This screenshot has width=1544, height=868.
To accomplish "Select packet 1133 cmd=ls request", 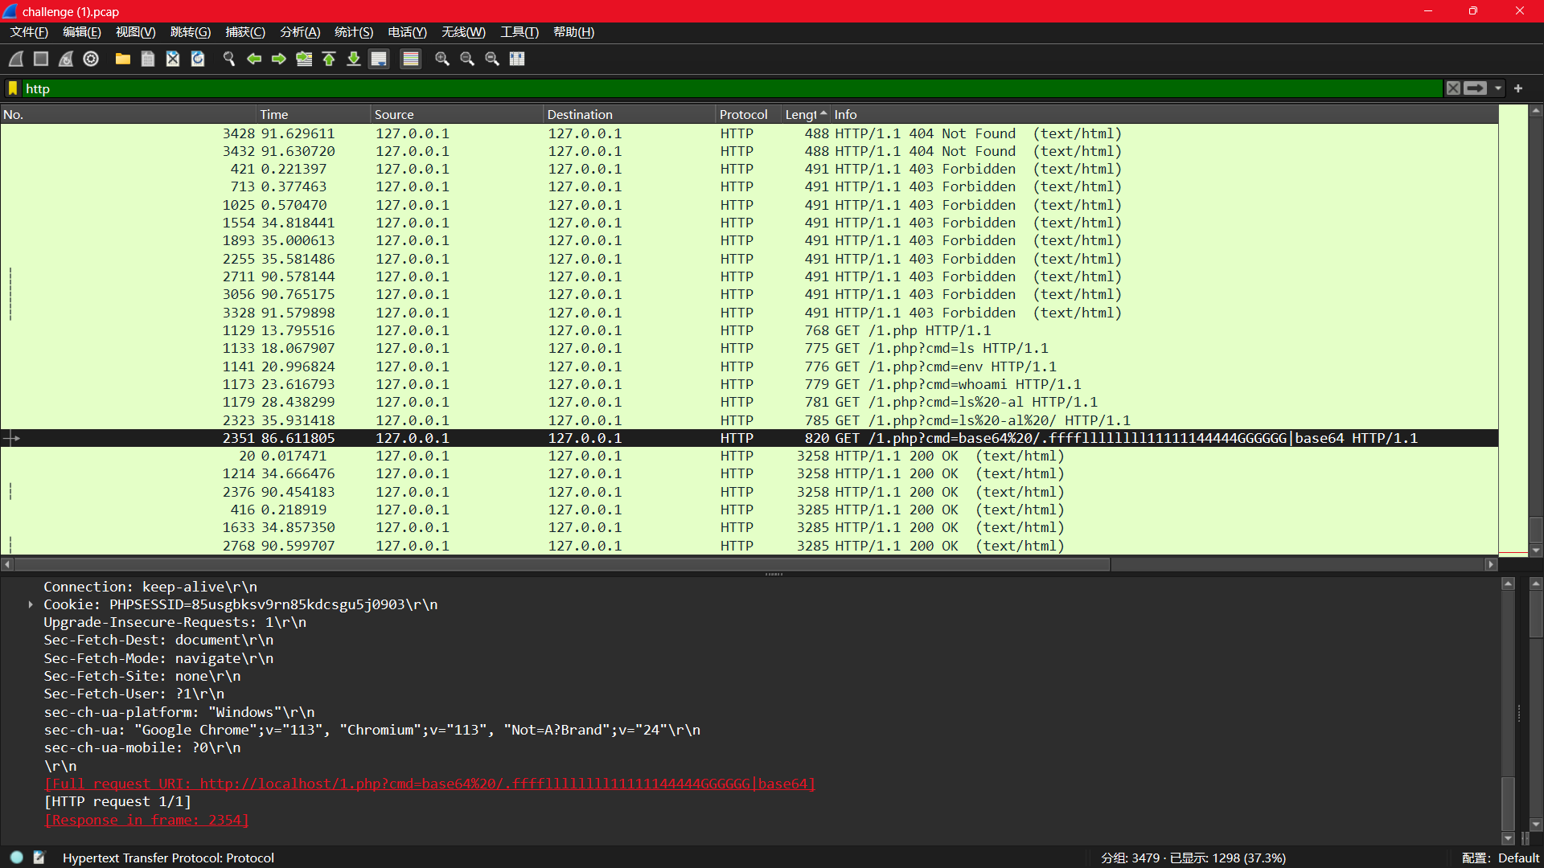I will 749,348.
